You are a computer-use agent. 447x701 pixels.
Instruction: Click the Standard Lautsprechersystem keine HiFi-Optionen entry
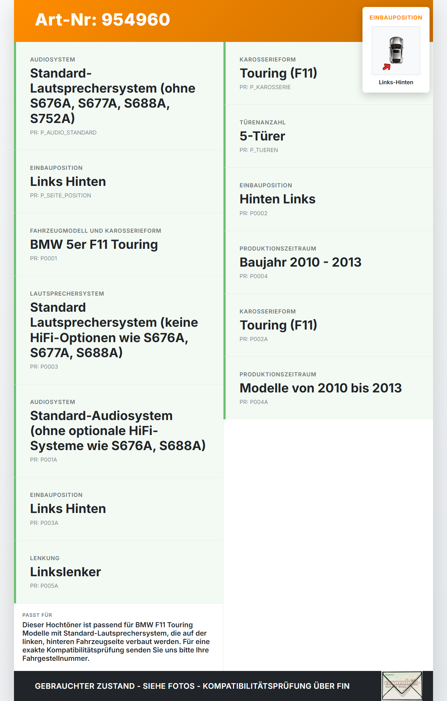point(114,330)
